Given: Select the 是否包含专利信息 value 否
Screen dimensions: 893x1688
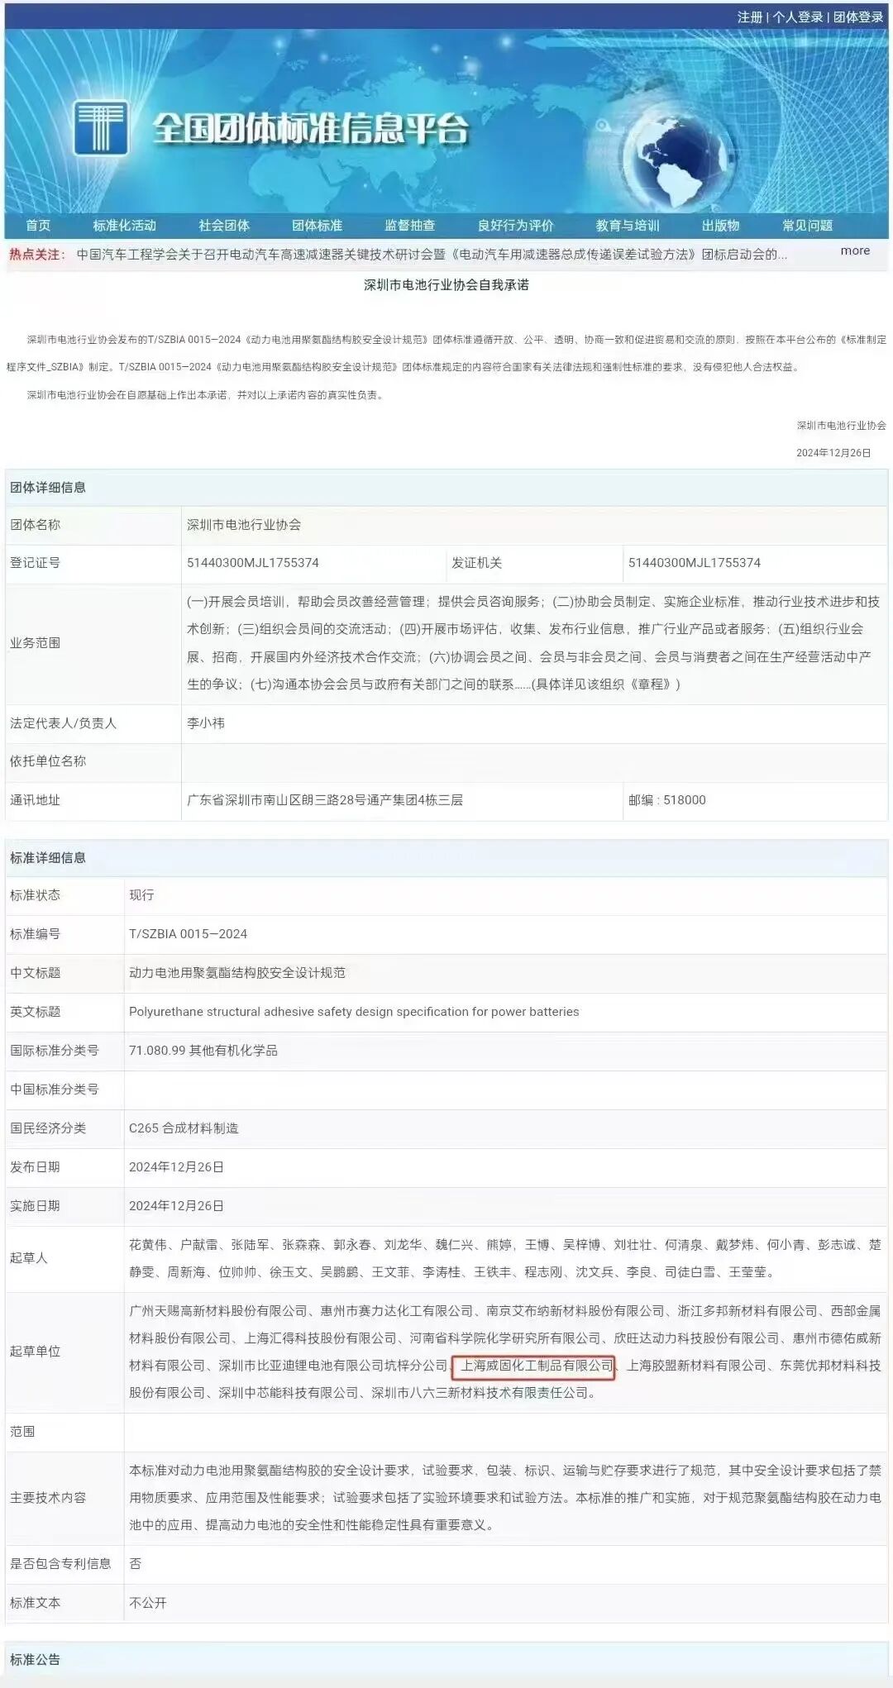Looking at the screenshot, I should [136, 1564].
